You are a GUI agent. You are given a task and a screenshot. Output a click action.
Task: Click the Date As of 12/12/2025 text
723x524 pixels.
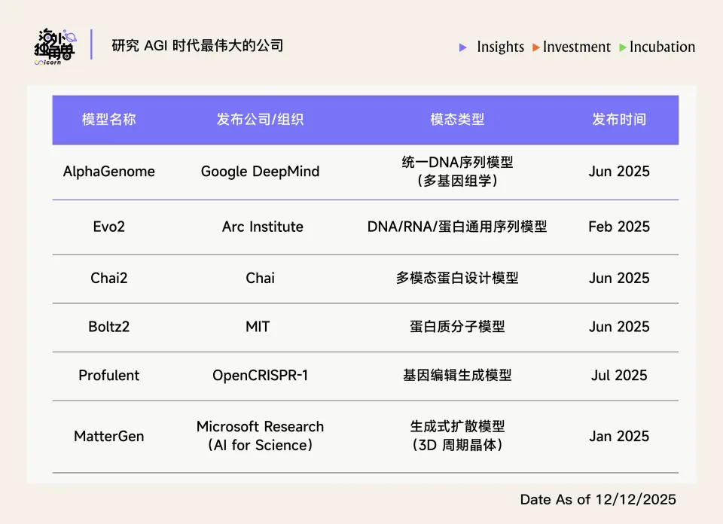point(598,499)
